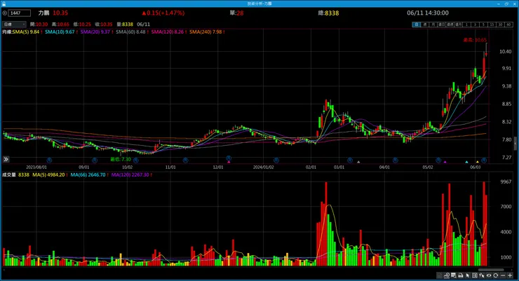The image size is (519, 281).
Task: Select the 5-minute period button
Action: point(484,25)
